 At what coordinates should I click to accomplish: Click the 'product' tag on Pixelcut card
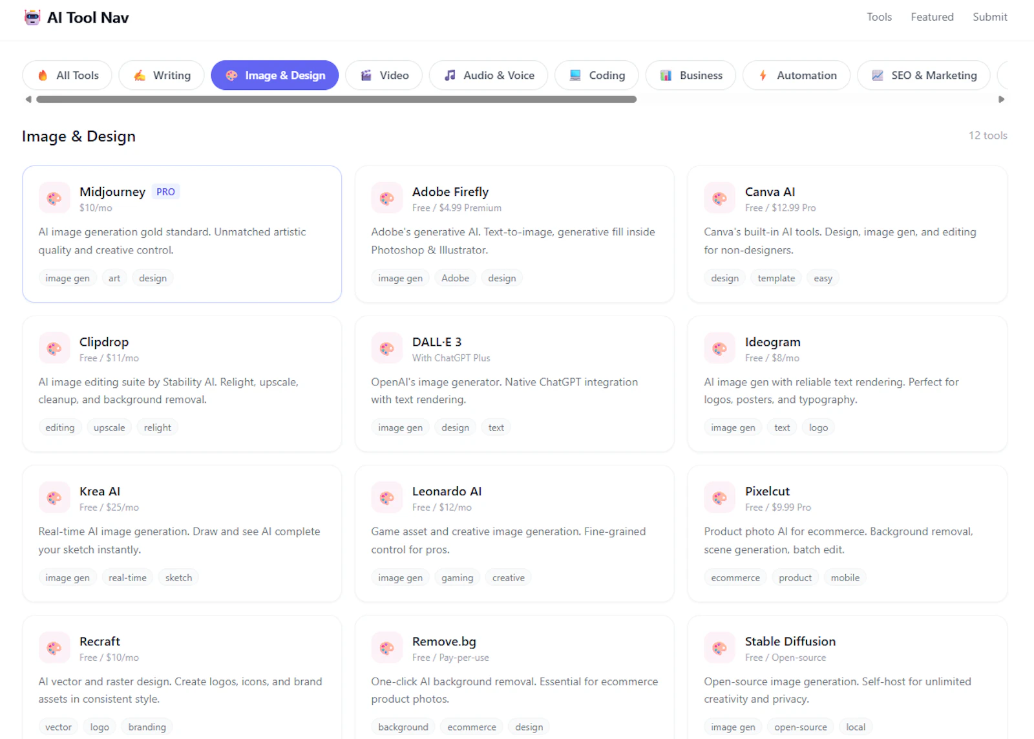coord(795,577)
